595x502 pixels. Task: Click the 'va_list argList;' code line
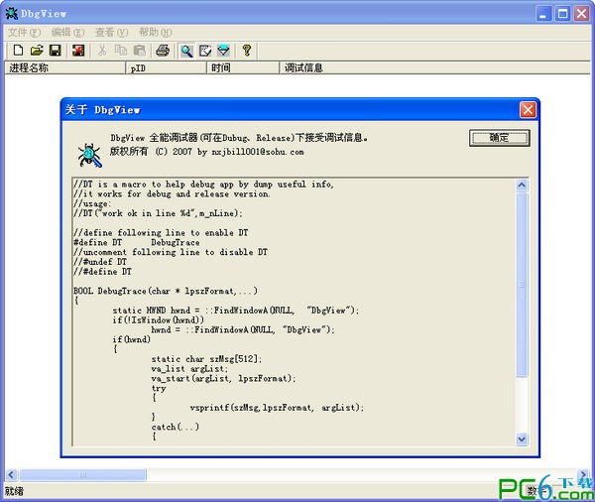tap(189, 369)
